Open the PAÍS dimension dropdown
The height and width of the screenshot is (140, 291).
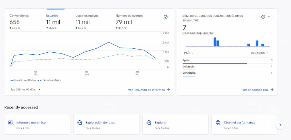[189, 53]
